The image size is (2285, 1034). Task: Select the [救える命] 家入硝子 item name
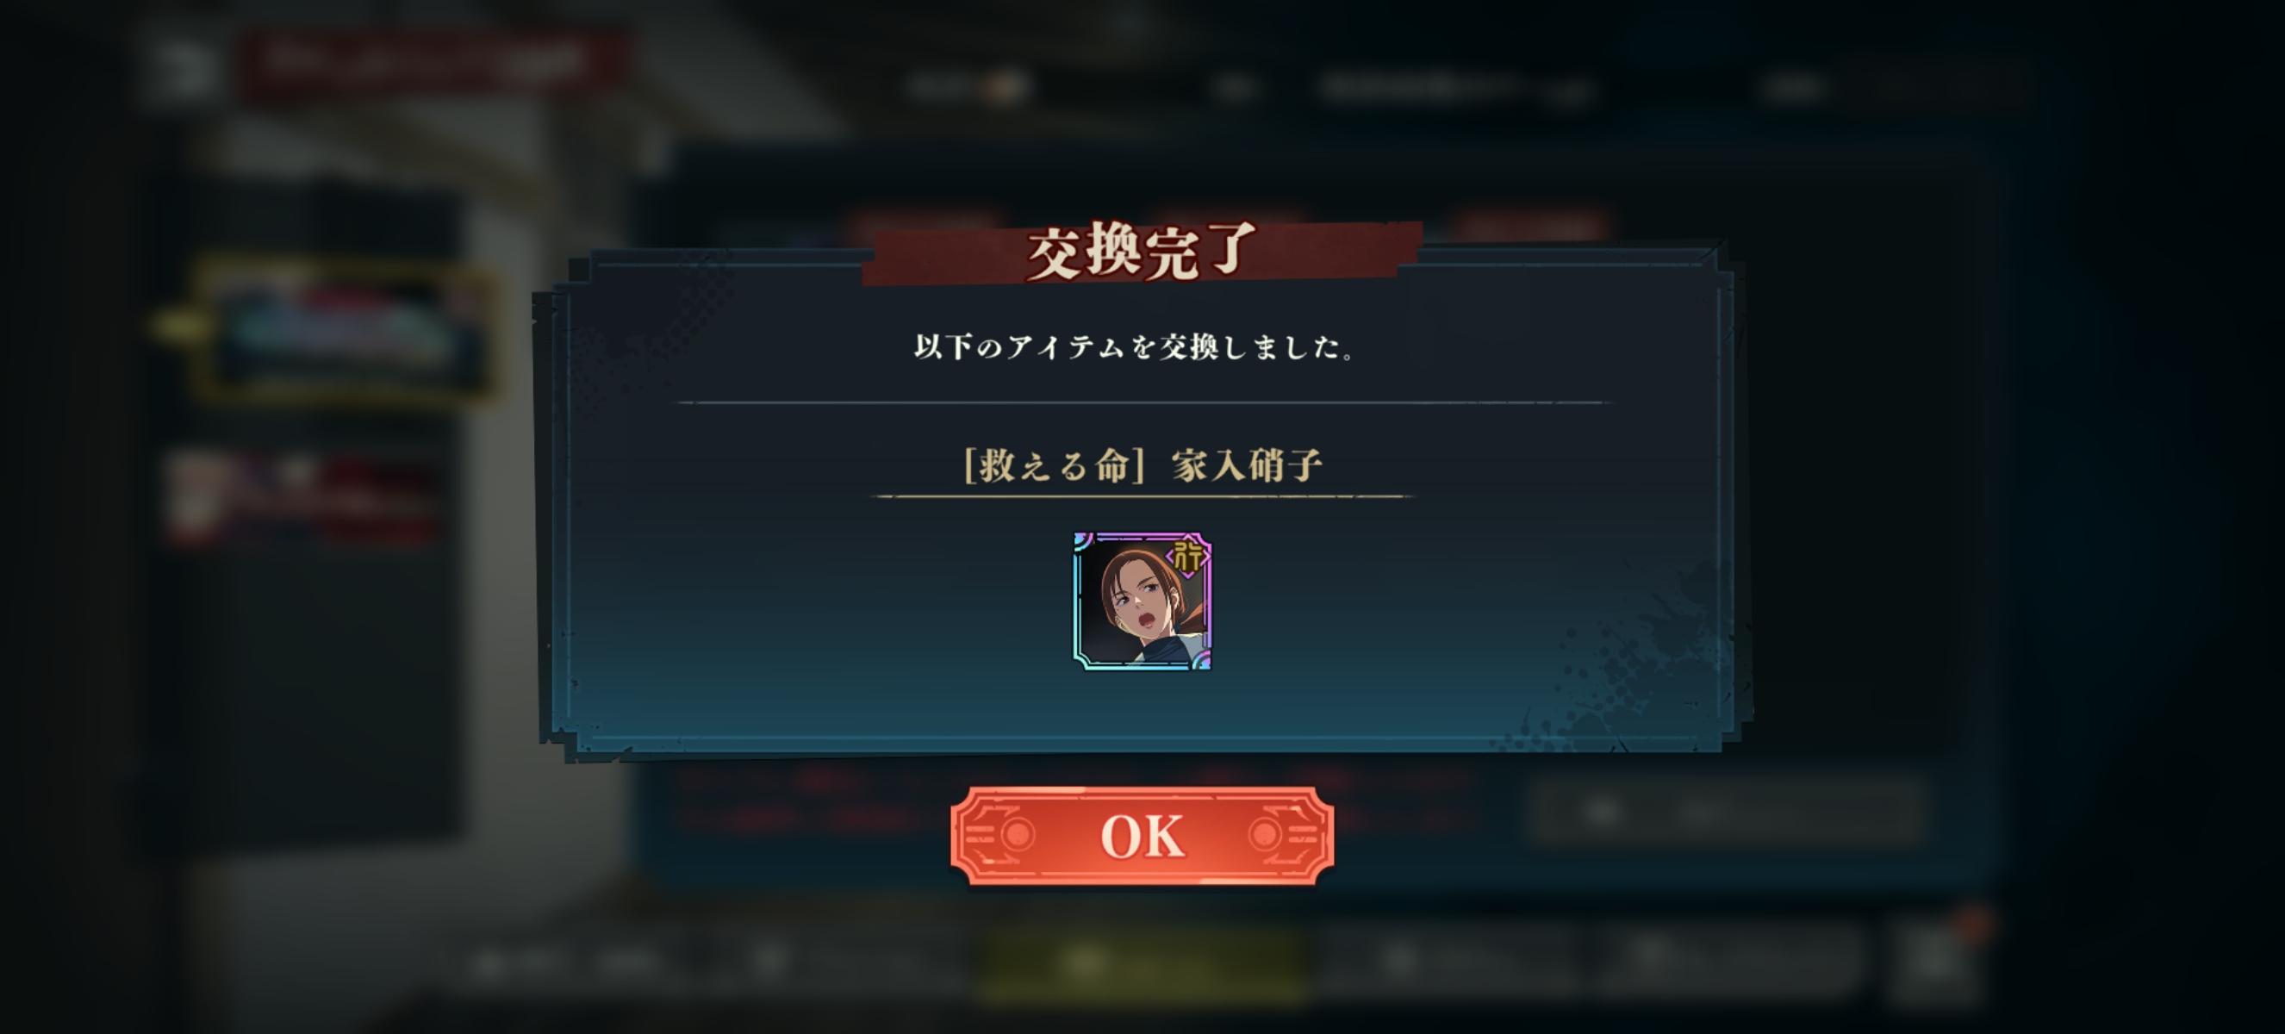(x=1143, y=465)
